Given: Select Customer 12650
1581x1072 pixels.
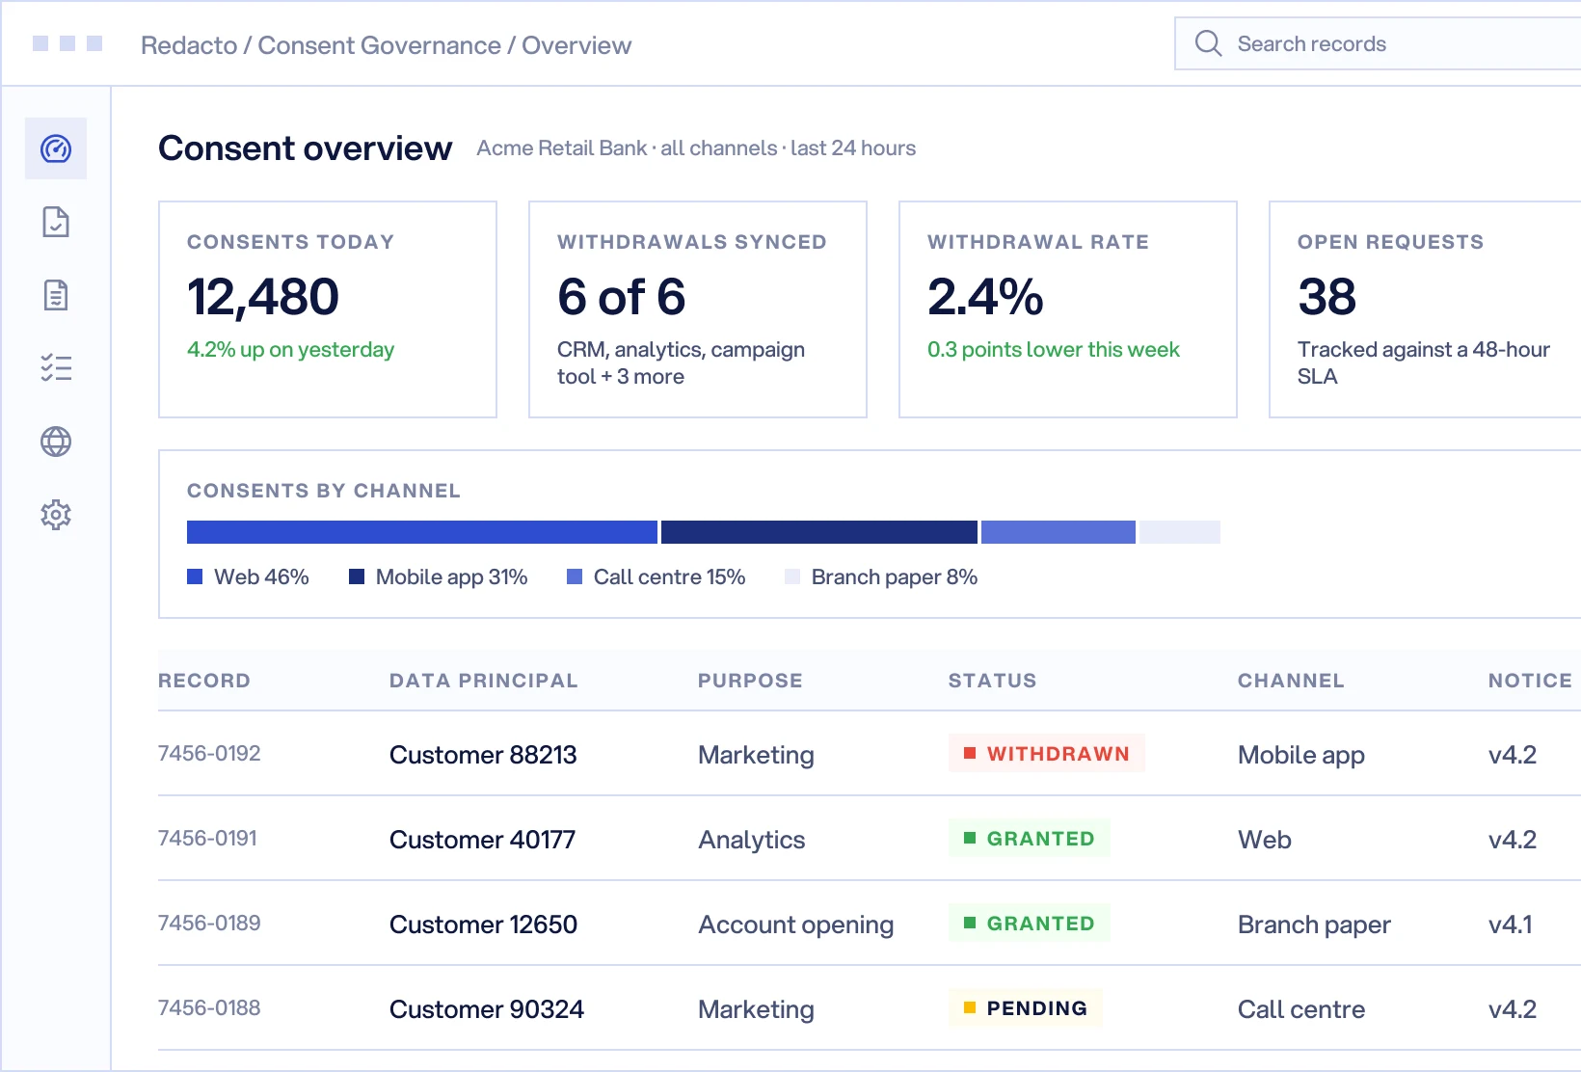Looking at the screenshot, I should click(483, 925).
